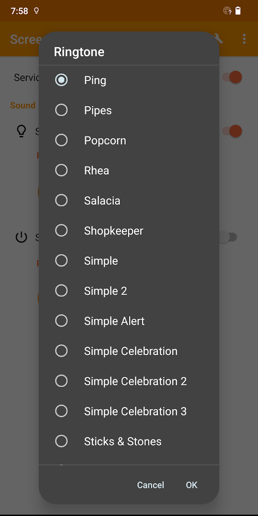Tap the wrench settings icon

[x=218, y=39]
